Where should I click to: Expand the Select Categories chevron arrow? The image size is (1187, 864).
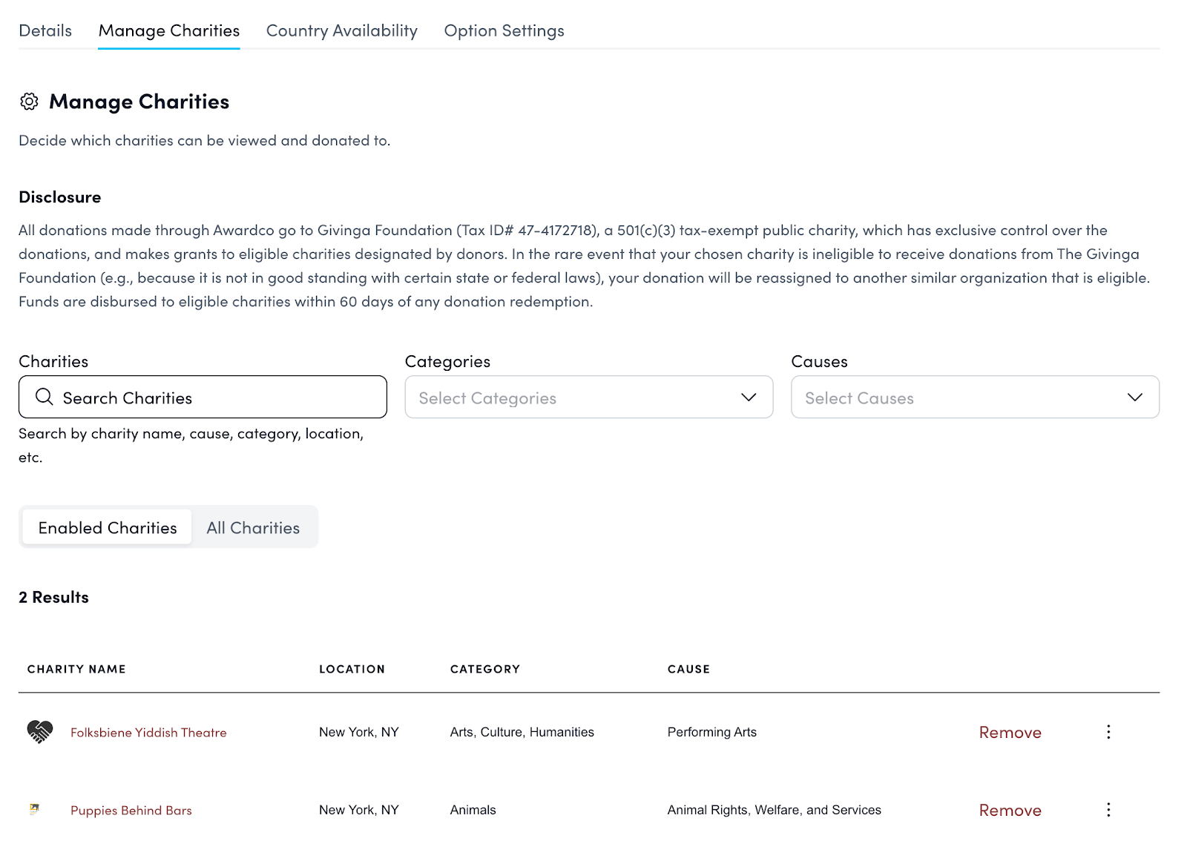(749, 398)
